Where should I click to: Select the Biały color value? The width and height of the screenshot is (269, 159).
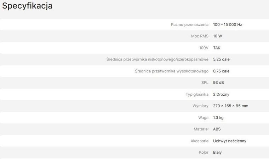pos(217,153)
